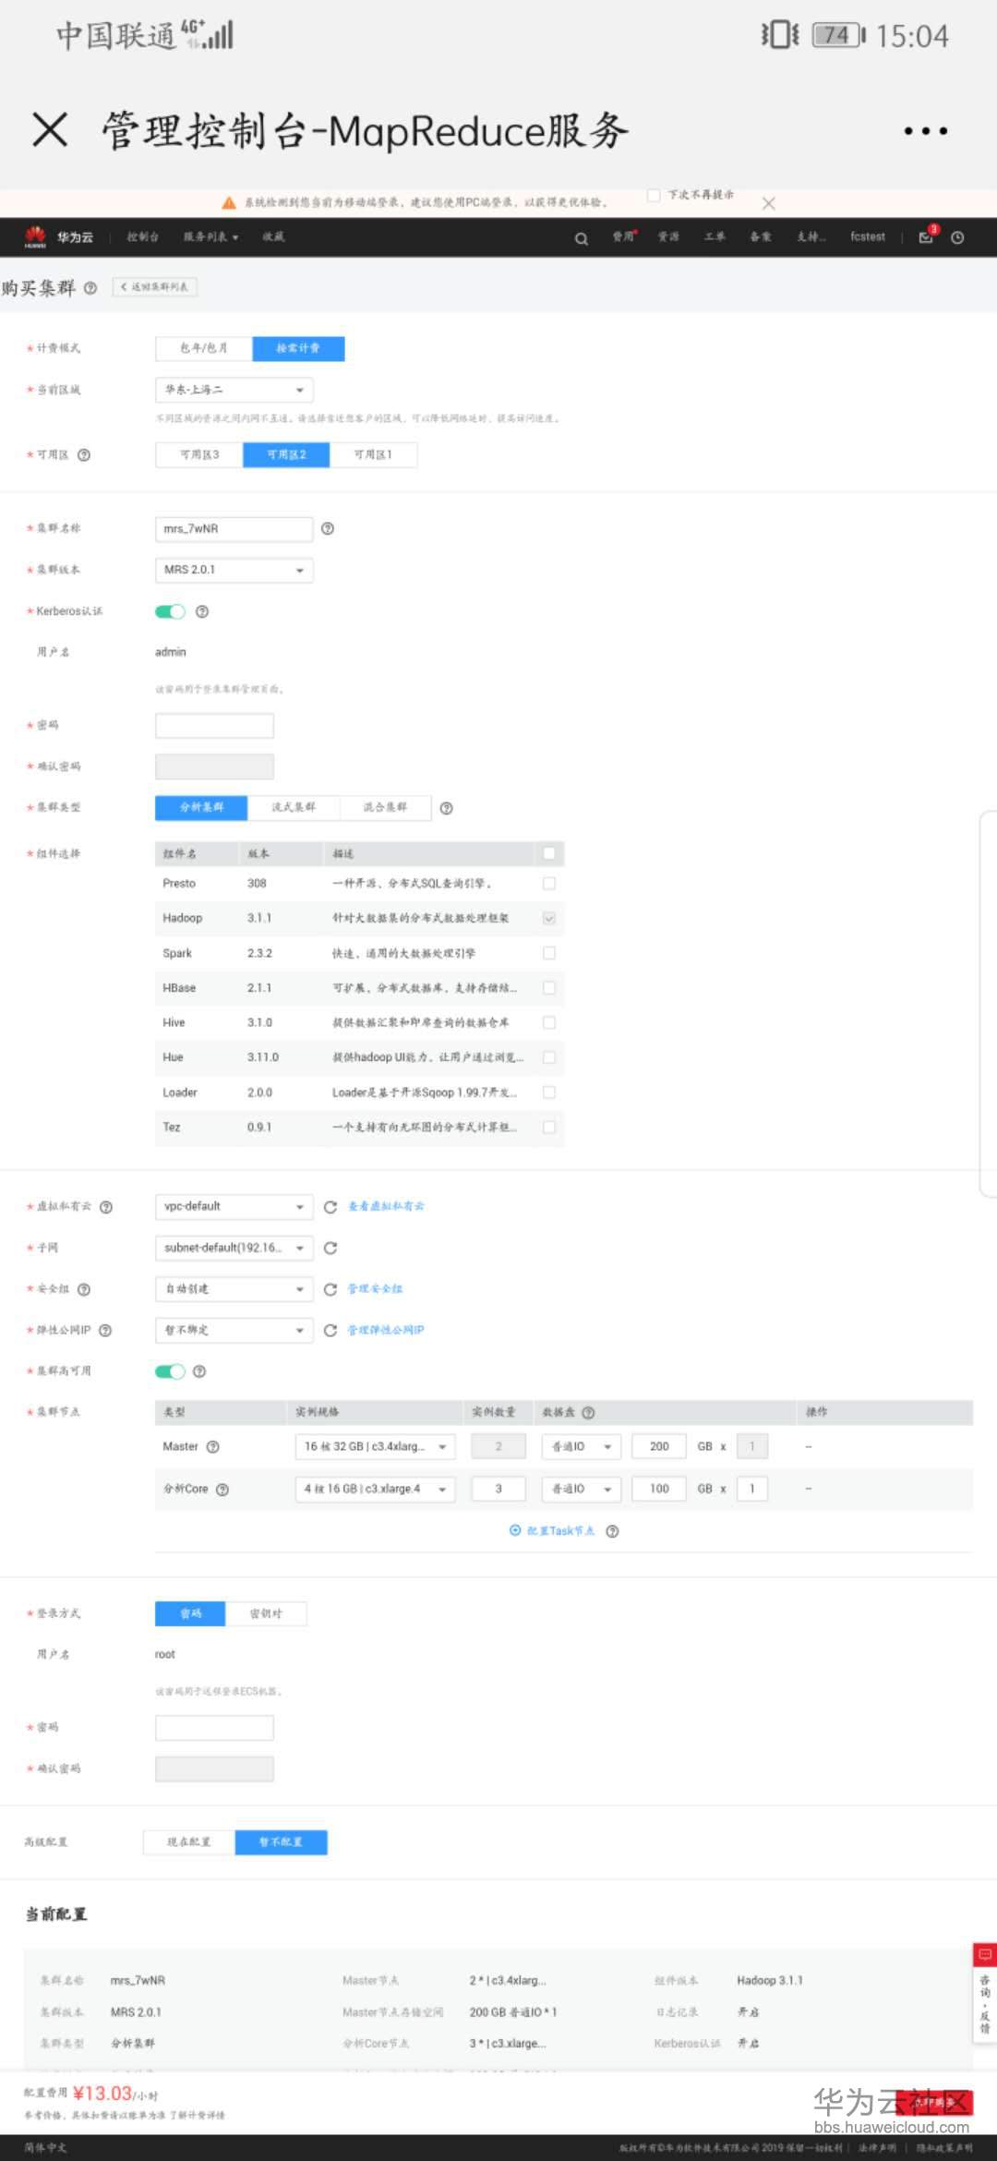The height and width of the screenshot is (2161, 997).
Task: Open the 分析Core instance spec dropdown
Action: (x=375, y=1489)
